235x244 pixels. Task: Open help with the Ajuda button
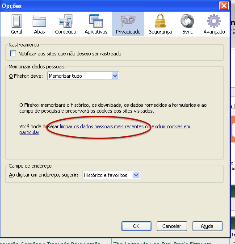[x=207, y=226]
